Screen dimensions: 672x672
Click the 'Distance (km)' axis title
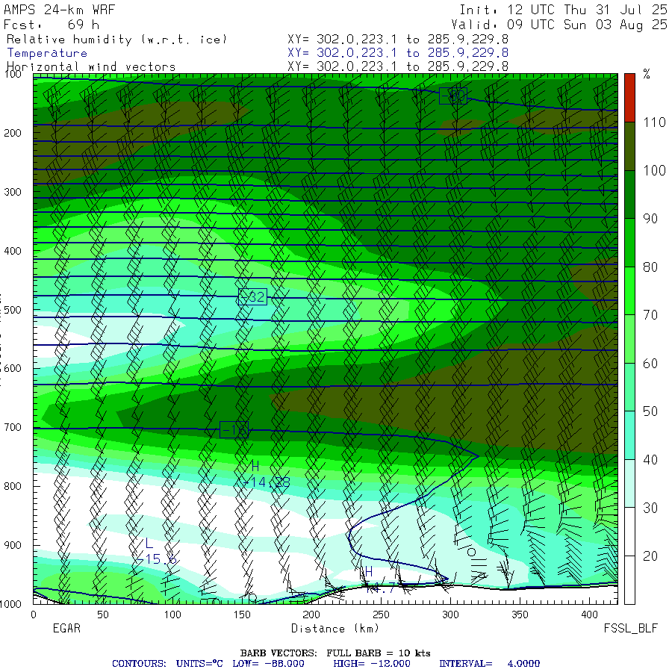click(335, 629)
